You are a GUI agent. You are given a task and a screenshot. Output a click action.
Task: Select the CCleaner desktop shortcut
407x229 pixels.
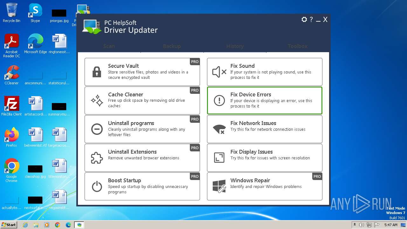point(11,75)
